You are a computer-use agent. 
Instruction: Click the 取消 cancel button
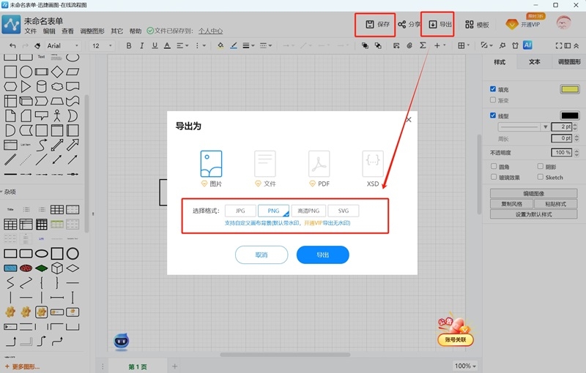pos(262,255)
